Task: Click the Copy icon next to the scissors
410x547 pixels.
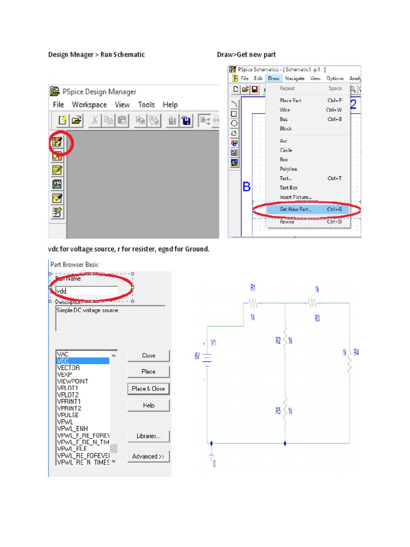Action: 108,121
